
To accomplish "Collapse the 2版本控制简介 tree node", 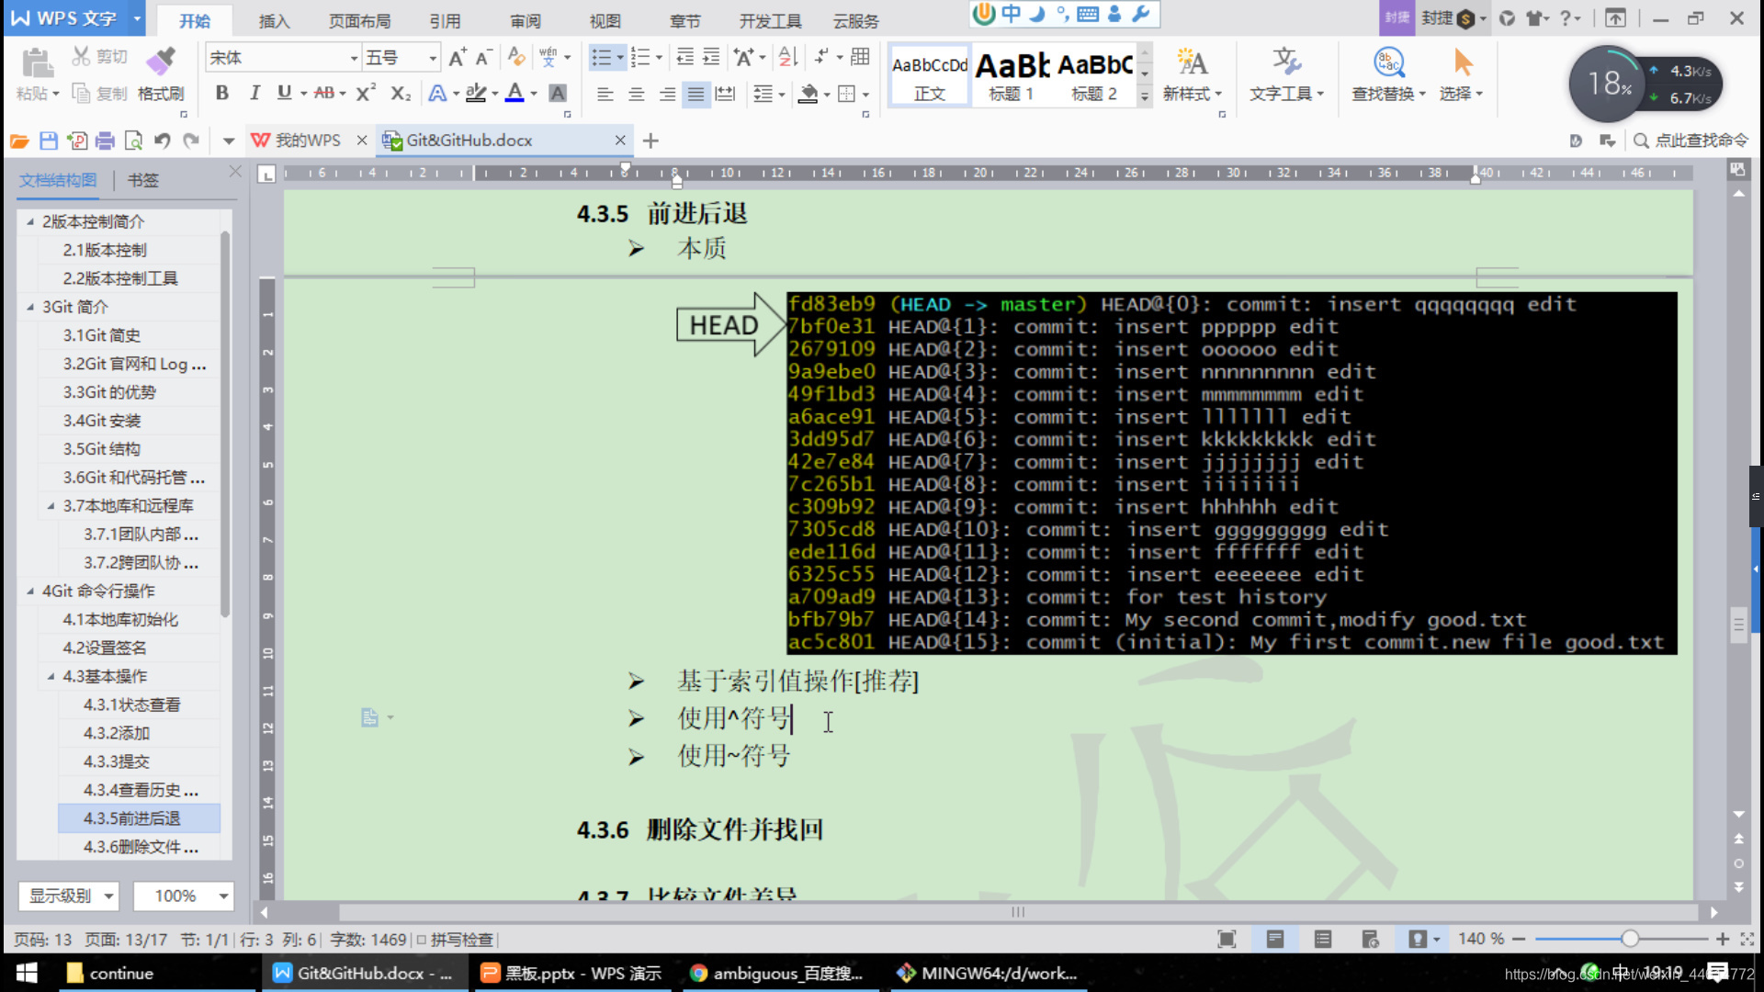I will coord(30,221).
